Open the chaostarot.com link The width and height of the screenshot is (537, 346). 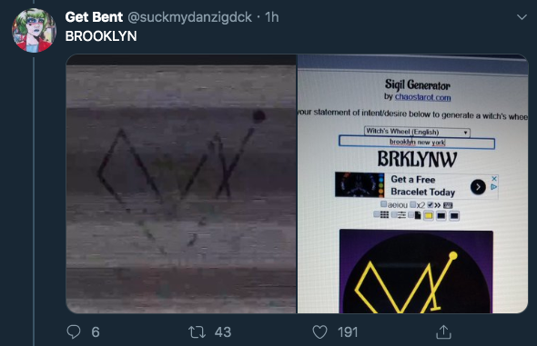[423, 97]
